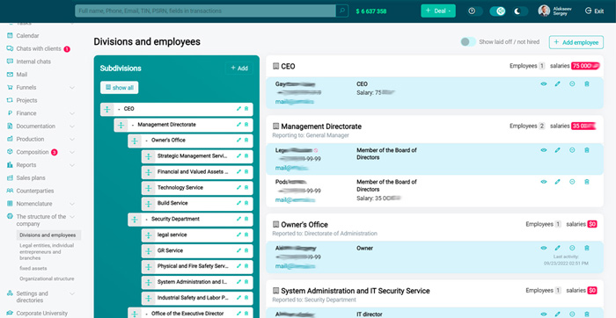Delete the Pods employee trash icon
This screenshot has height=318, width=616.
point(587,182)
